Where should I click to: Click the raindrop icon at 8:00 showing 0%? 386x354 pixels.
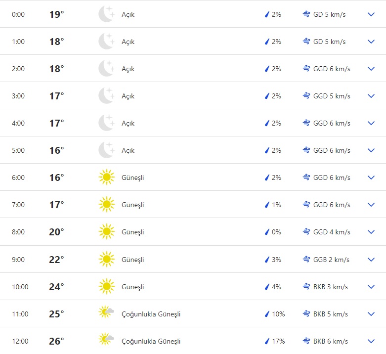click(x=267, y=232)
